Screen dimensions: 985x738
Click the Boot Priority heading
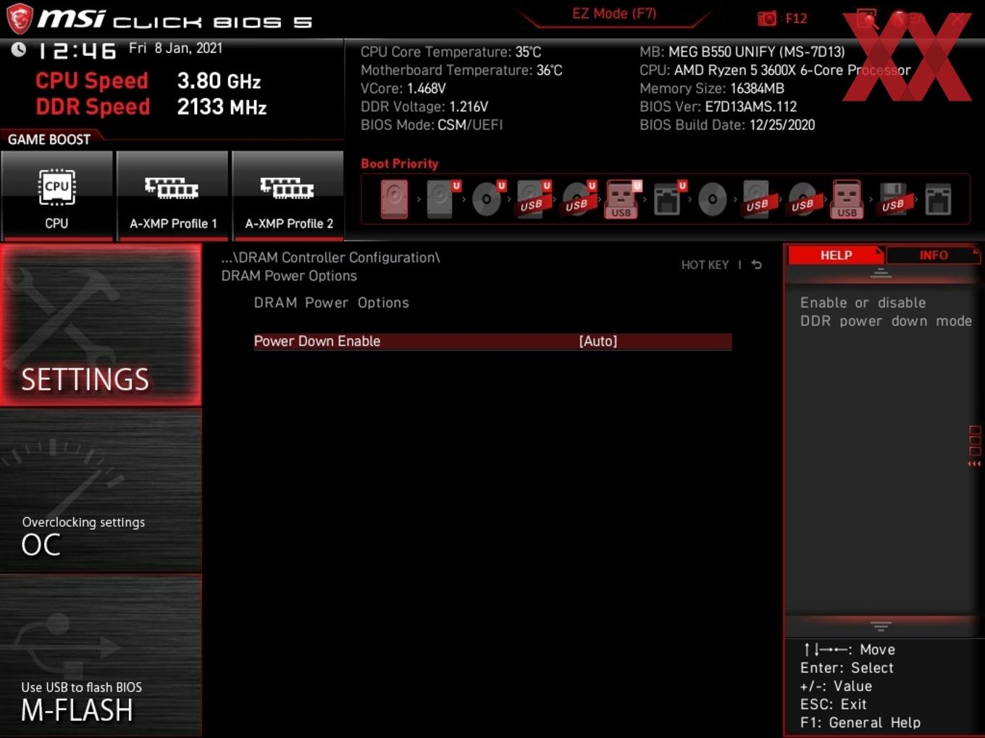pos(400,164)
